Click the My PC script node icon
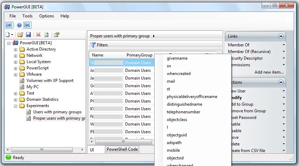Viewport: 299px width, 166px height. [22, 87]
